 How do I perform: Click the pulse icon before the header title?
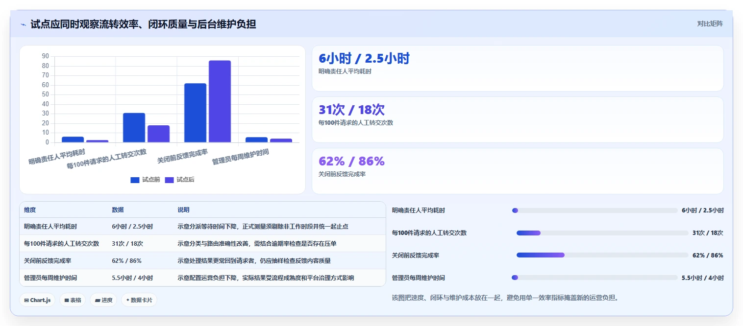tap(24, 24)
